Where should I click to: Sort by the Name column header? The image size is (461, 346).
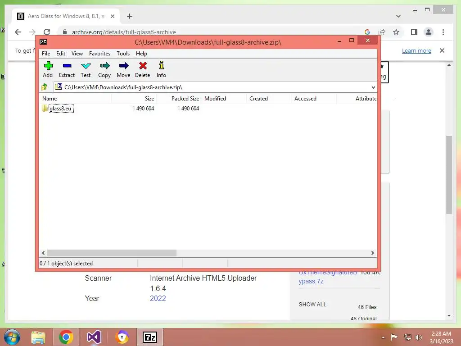[x=75, y=99]
